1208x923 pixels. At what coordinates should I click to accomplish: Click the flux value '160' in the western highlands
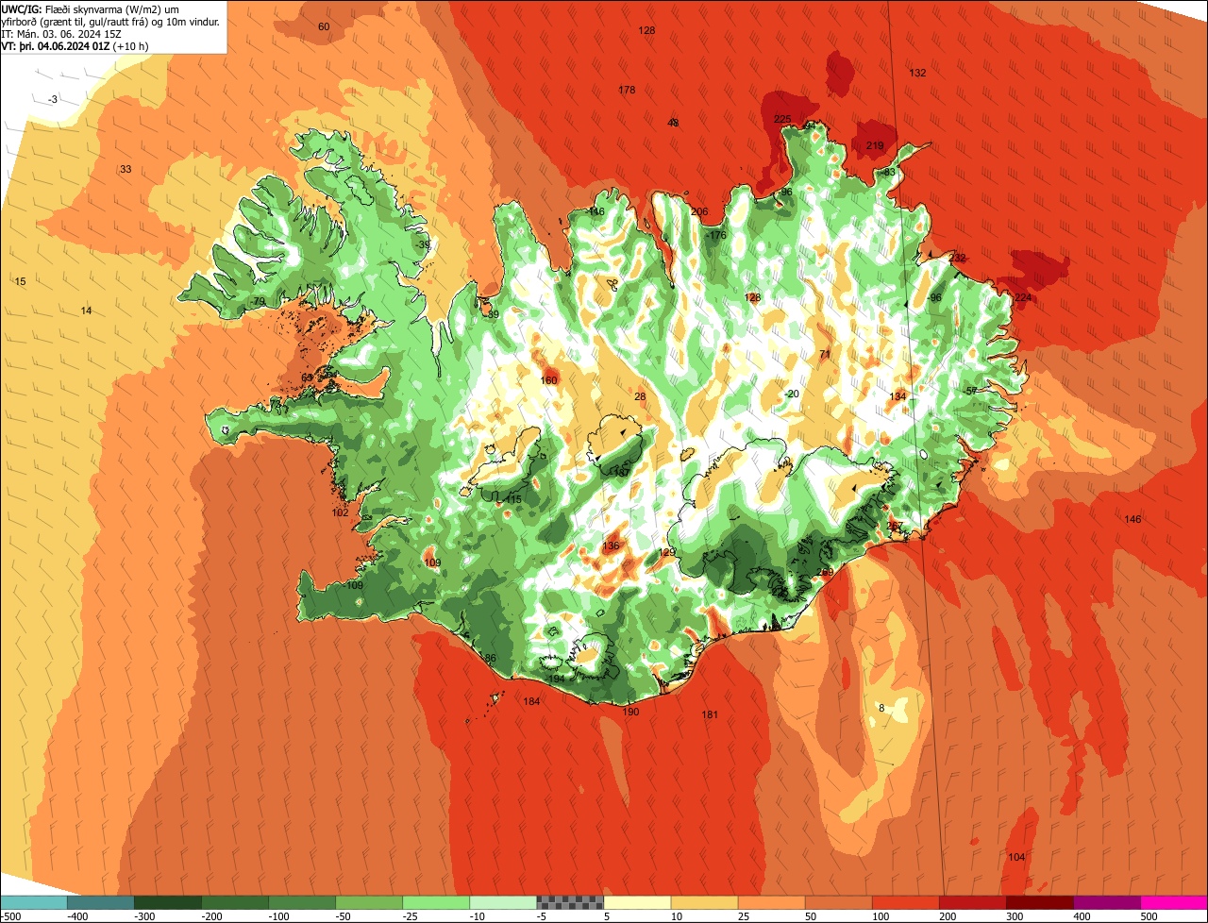549,380
